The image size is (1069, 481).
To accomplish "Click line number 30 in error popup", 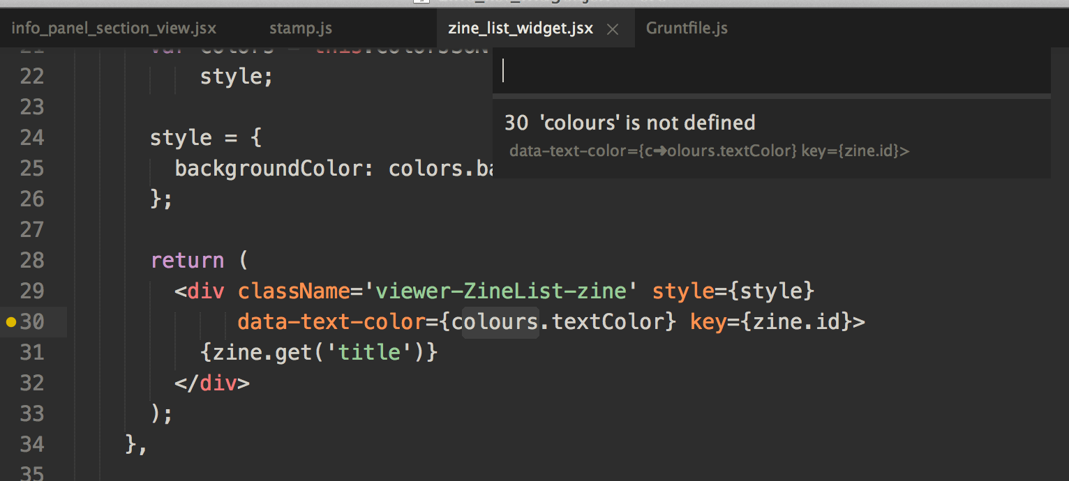I will (x=516, y=123).
